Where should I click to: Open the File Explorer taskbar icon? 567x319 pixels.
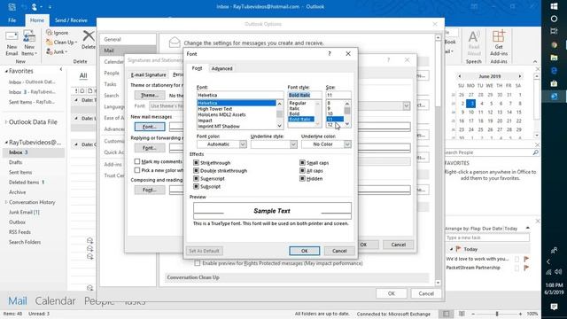point(554,58)
